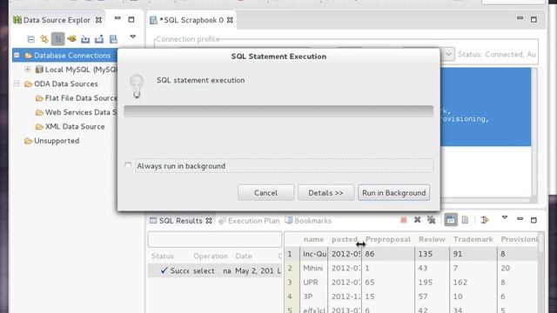Select the Unsupported folder
557x313 pixels.
tap(57, 141)
